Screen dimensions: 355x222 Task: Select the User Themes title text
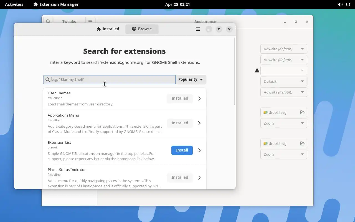(x=59, y=93)
